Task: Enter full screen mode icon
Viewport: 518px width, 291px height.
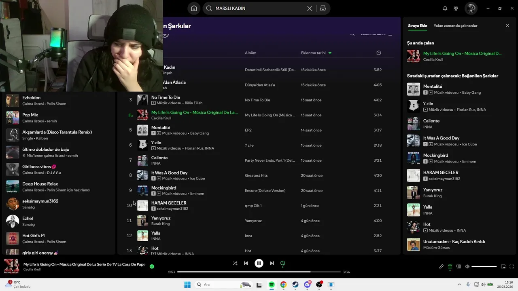Action: [x=512, y=266]
